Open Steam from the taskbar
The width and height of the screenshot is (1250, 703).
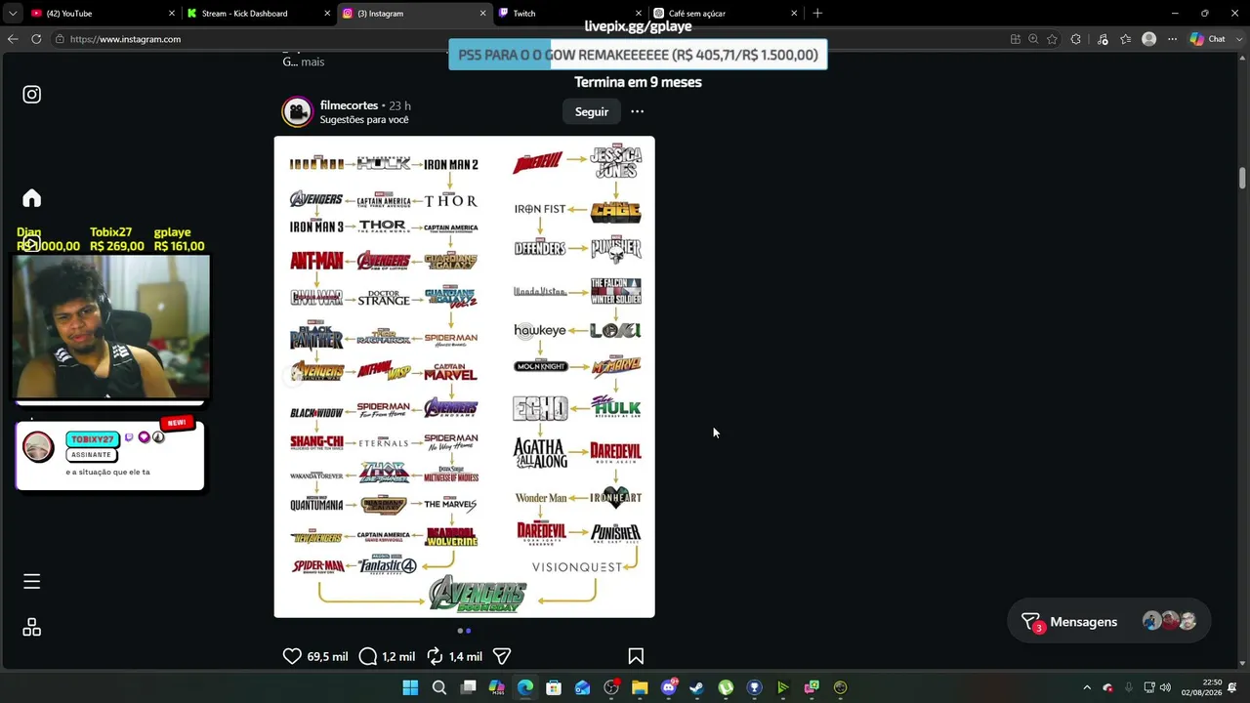pyautogui.click(x=696, y=687)
